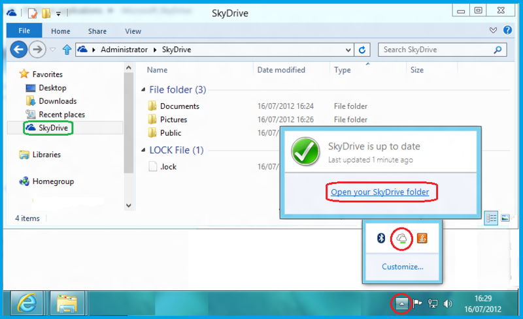Image resolution: width=523 pixels, height=319 pixels.
Task: Select Desktop in navigation pane
Action: (52, 88)
